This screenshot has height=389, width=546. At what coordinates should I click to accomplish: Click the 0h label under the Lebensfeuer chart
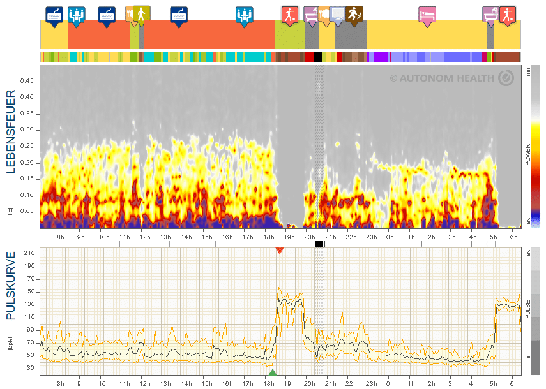[x=390, y=237]
